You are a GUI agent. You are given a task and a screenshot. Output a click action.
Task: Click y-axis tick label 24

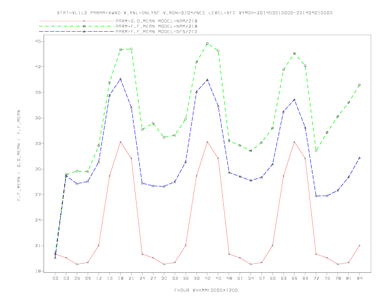pyautogui.click(x=38, y=220)
